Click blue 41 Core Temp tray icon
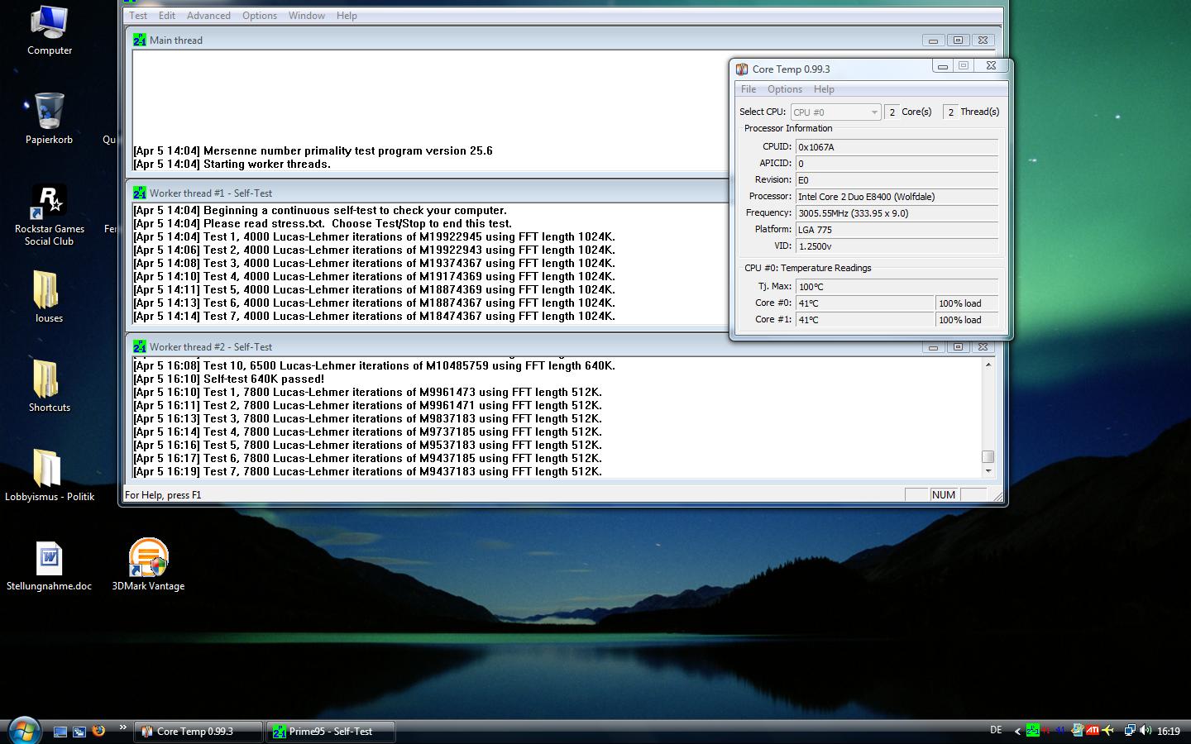1191x744 pixels. 1061,731
